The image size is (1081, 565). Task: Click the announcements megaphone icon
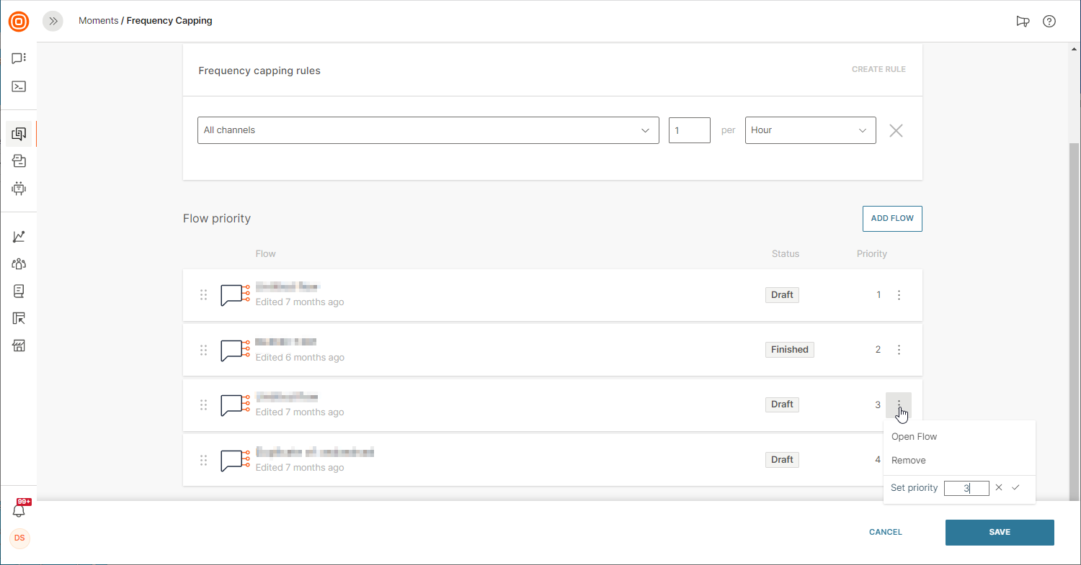click(x=1023, y=22)
